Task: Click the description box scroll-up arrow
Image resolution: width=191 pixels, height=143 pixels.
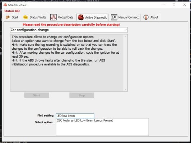Action: (x=125, y=36)
